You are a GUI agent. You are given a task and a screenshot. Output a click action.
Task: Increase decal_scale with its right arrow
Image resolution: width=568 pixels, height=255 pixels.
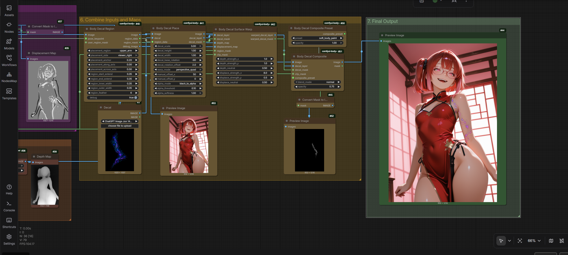(201, 46)
